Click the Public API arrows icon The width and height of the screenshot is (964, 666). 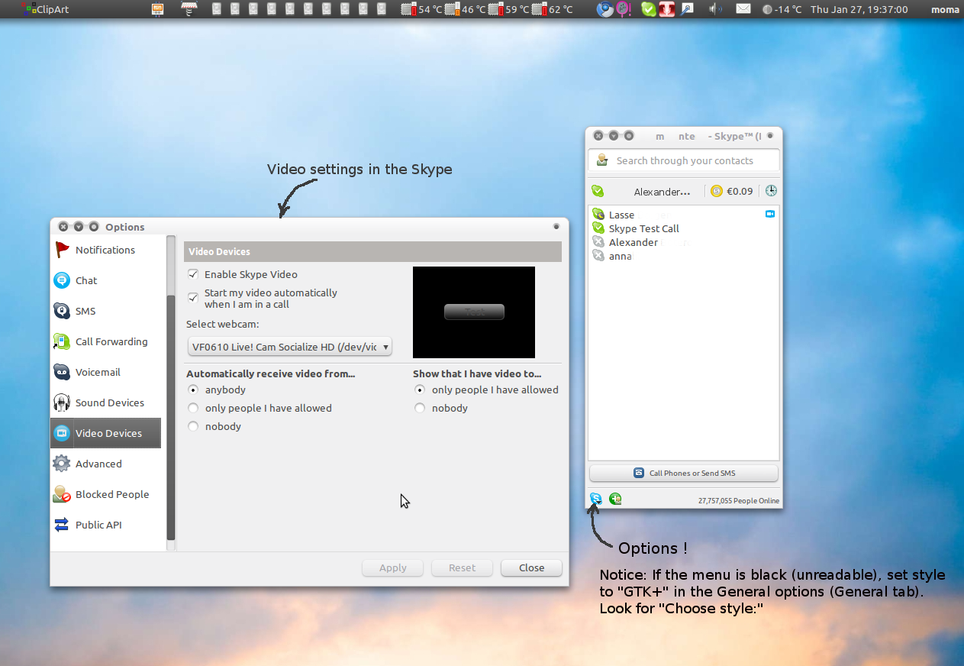(62, 525)
